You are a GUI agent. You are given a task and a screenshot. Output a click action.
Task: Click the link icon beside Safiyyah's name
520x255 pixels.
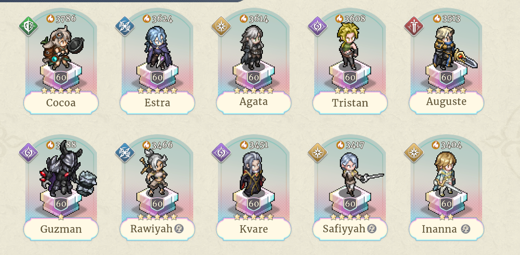click(x=372, y=228)
